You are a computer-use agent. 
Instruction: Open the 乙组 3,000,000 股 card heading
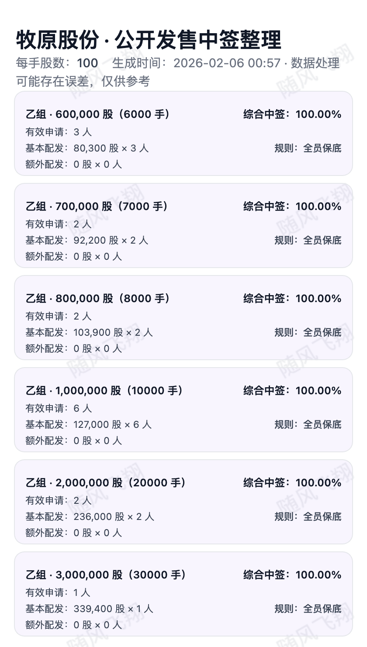[106, 575]
